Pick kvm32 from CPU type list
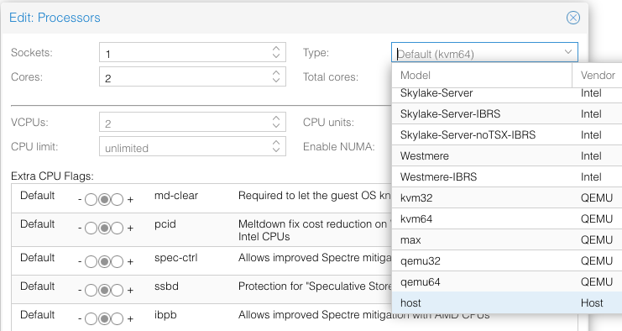This screenshot has width=622, height=331. coord(507,198)
